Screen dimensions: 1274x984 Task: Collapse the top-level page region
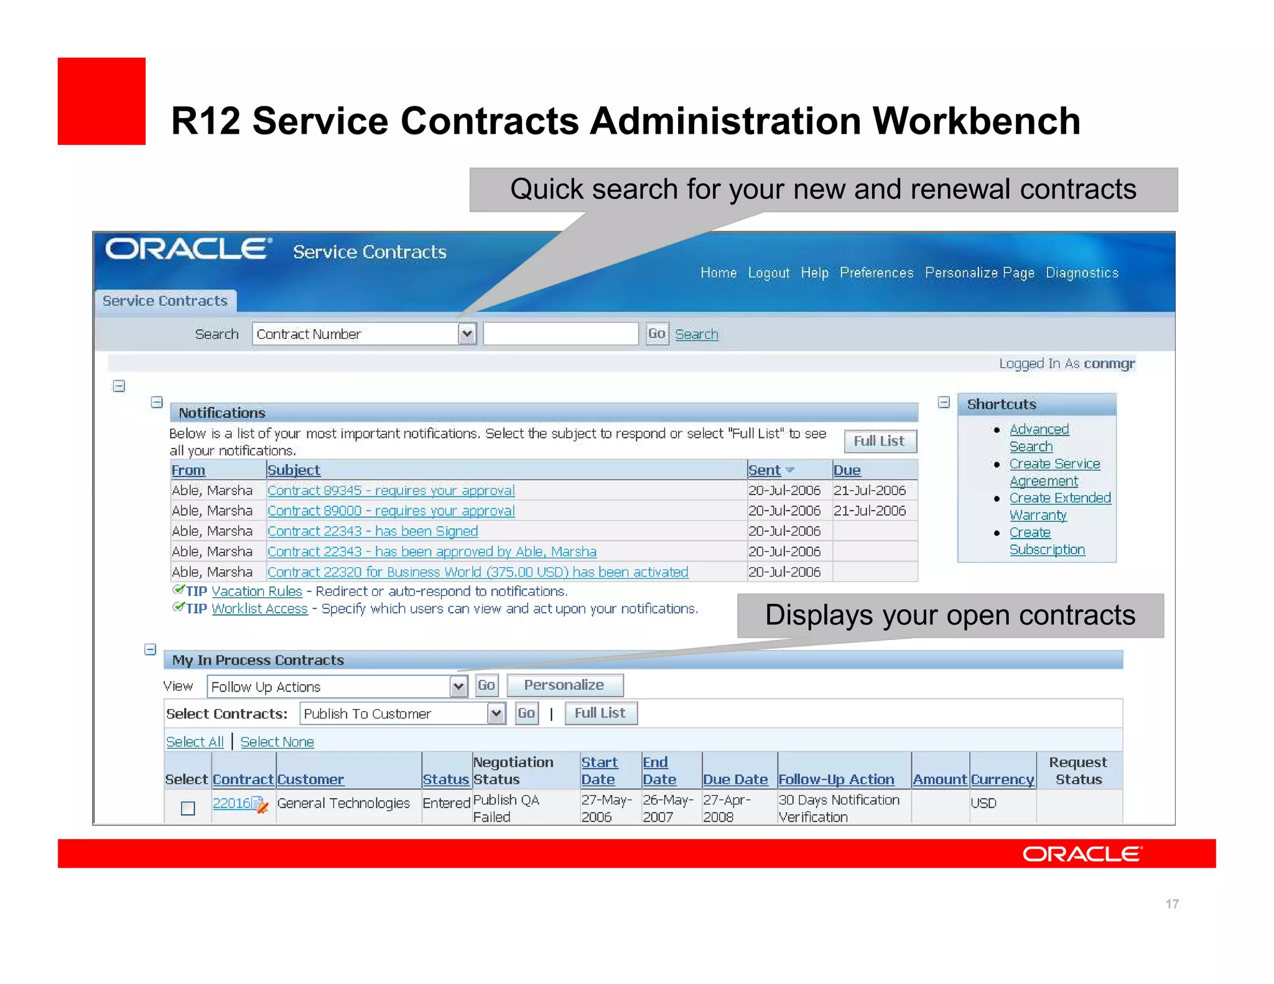(119, 386)
